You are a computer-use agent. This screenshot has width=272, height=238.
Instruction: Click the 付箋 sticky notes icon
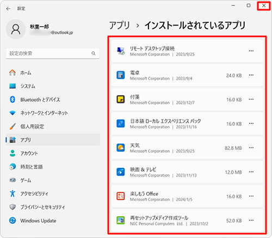click(121, 99)
